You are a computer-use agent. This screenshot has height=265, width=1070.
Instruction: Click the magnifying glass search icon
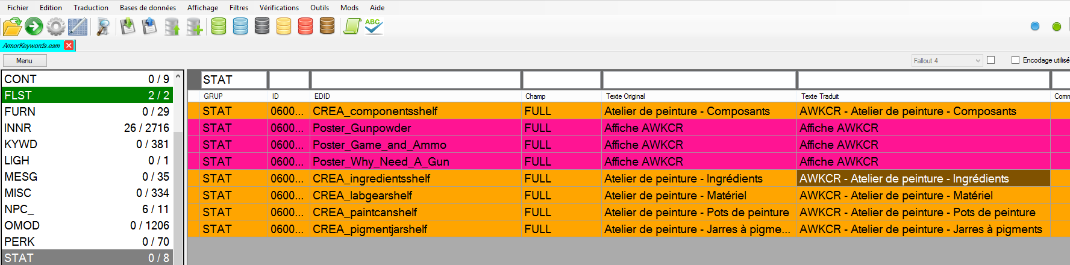[x=103, y=26]
